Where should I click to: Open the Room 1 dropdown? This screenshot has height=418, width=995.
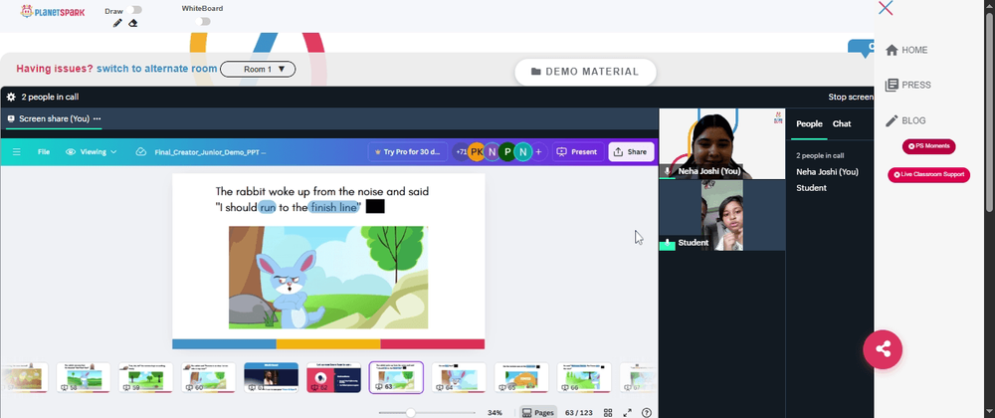(x=258, y=69)
